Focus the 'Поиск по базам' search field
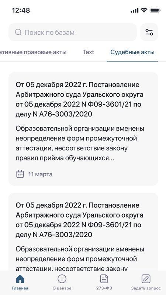166x295 pixels. click(x=72, y=32)
